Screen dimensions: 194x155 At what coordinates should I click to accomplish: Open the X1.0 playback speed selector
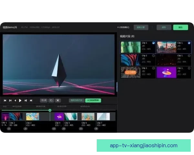(x=44, y=100)
